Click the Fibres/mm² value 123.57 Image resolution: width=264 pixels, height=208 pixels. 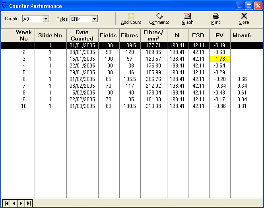coord(153,59)
